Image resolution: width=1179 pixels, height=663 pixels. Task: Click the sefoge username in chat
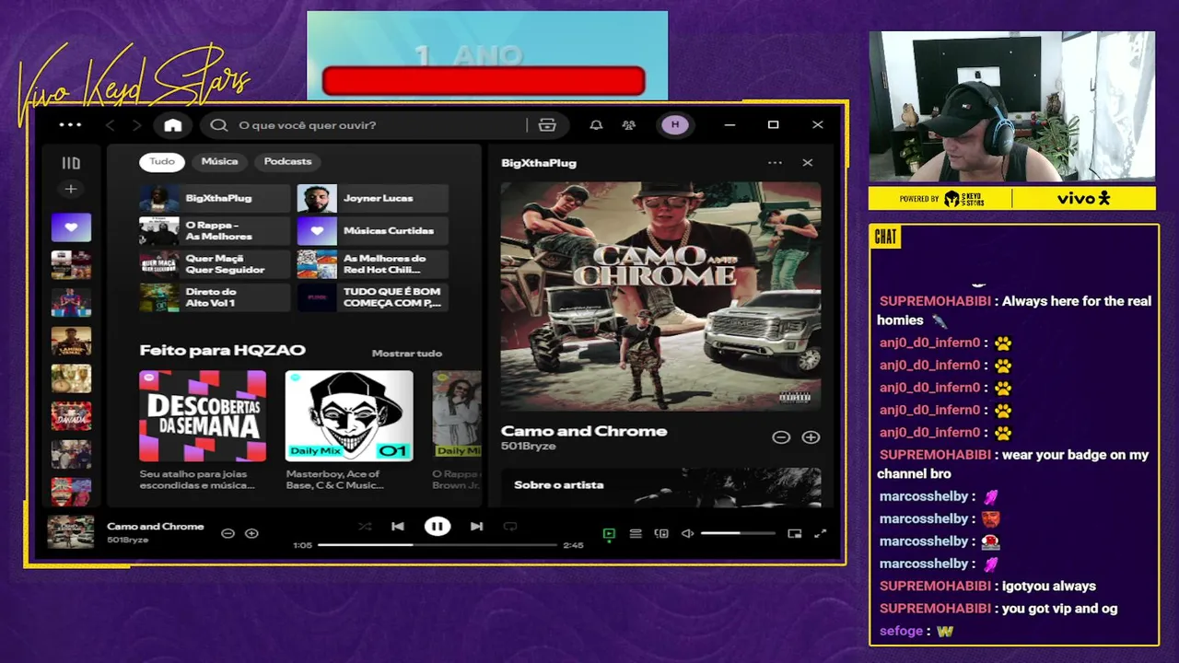(x=901, y=632)
